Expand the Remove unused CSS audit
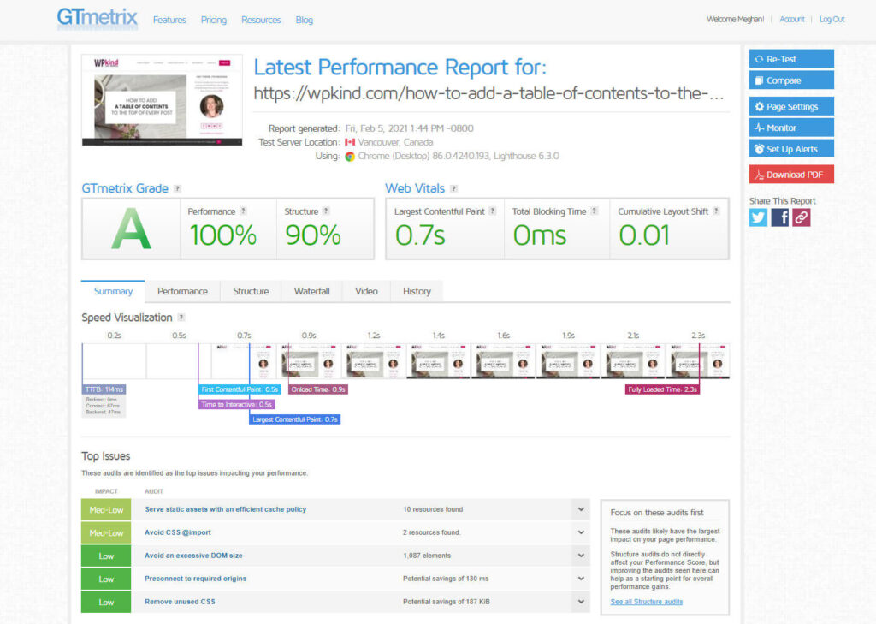Viewport: 876px width, 624px height. coord(581,603)
